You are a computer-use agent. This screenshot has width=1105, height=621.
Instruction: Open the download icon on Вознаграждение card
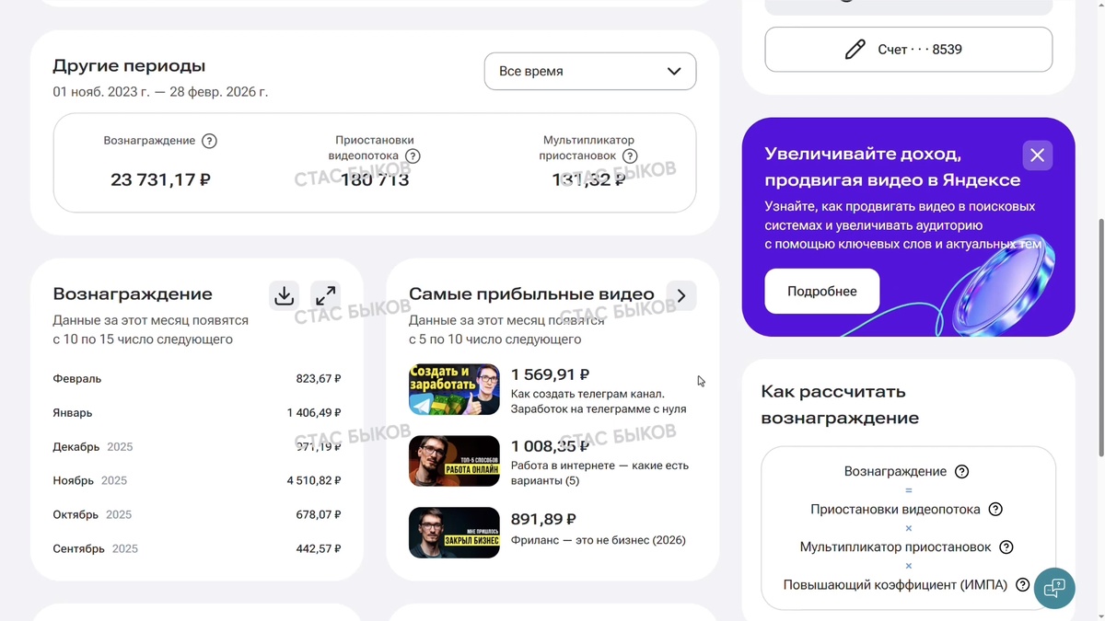click(284, 295)
